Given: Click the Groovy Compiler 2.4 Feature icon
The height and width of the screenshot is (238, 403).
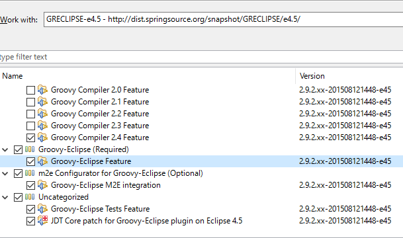Looking at the screenshot, I should tap(42, 137).
